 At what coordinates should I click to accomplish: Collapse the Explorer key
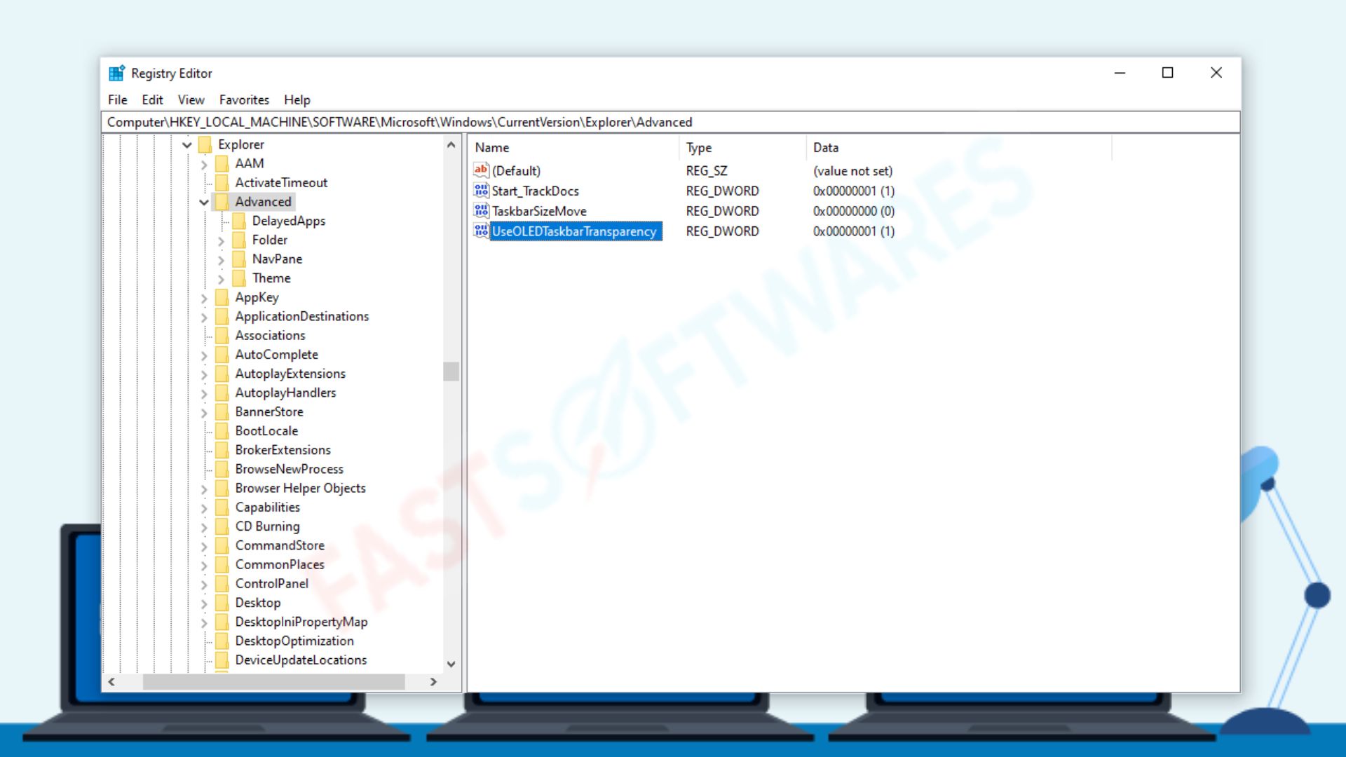[187, 145]
